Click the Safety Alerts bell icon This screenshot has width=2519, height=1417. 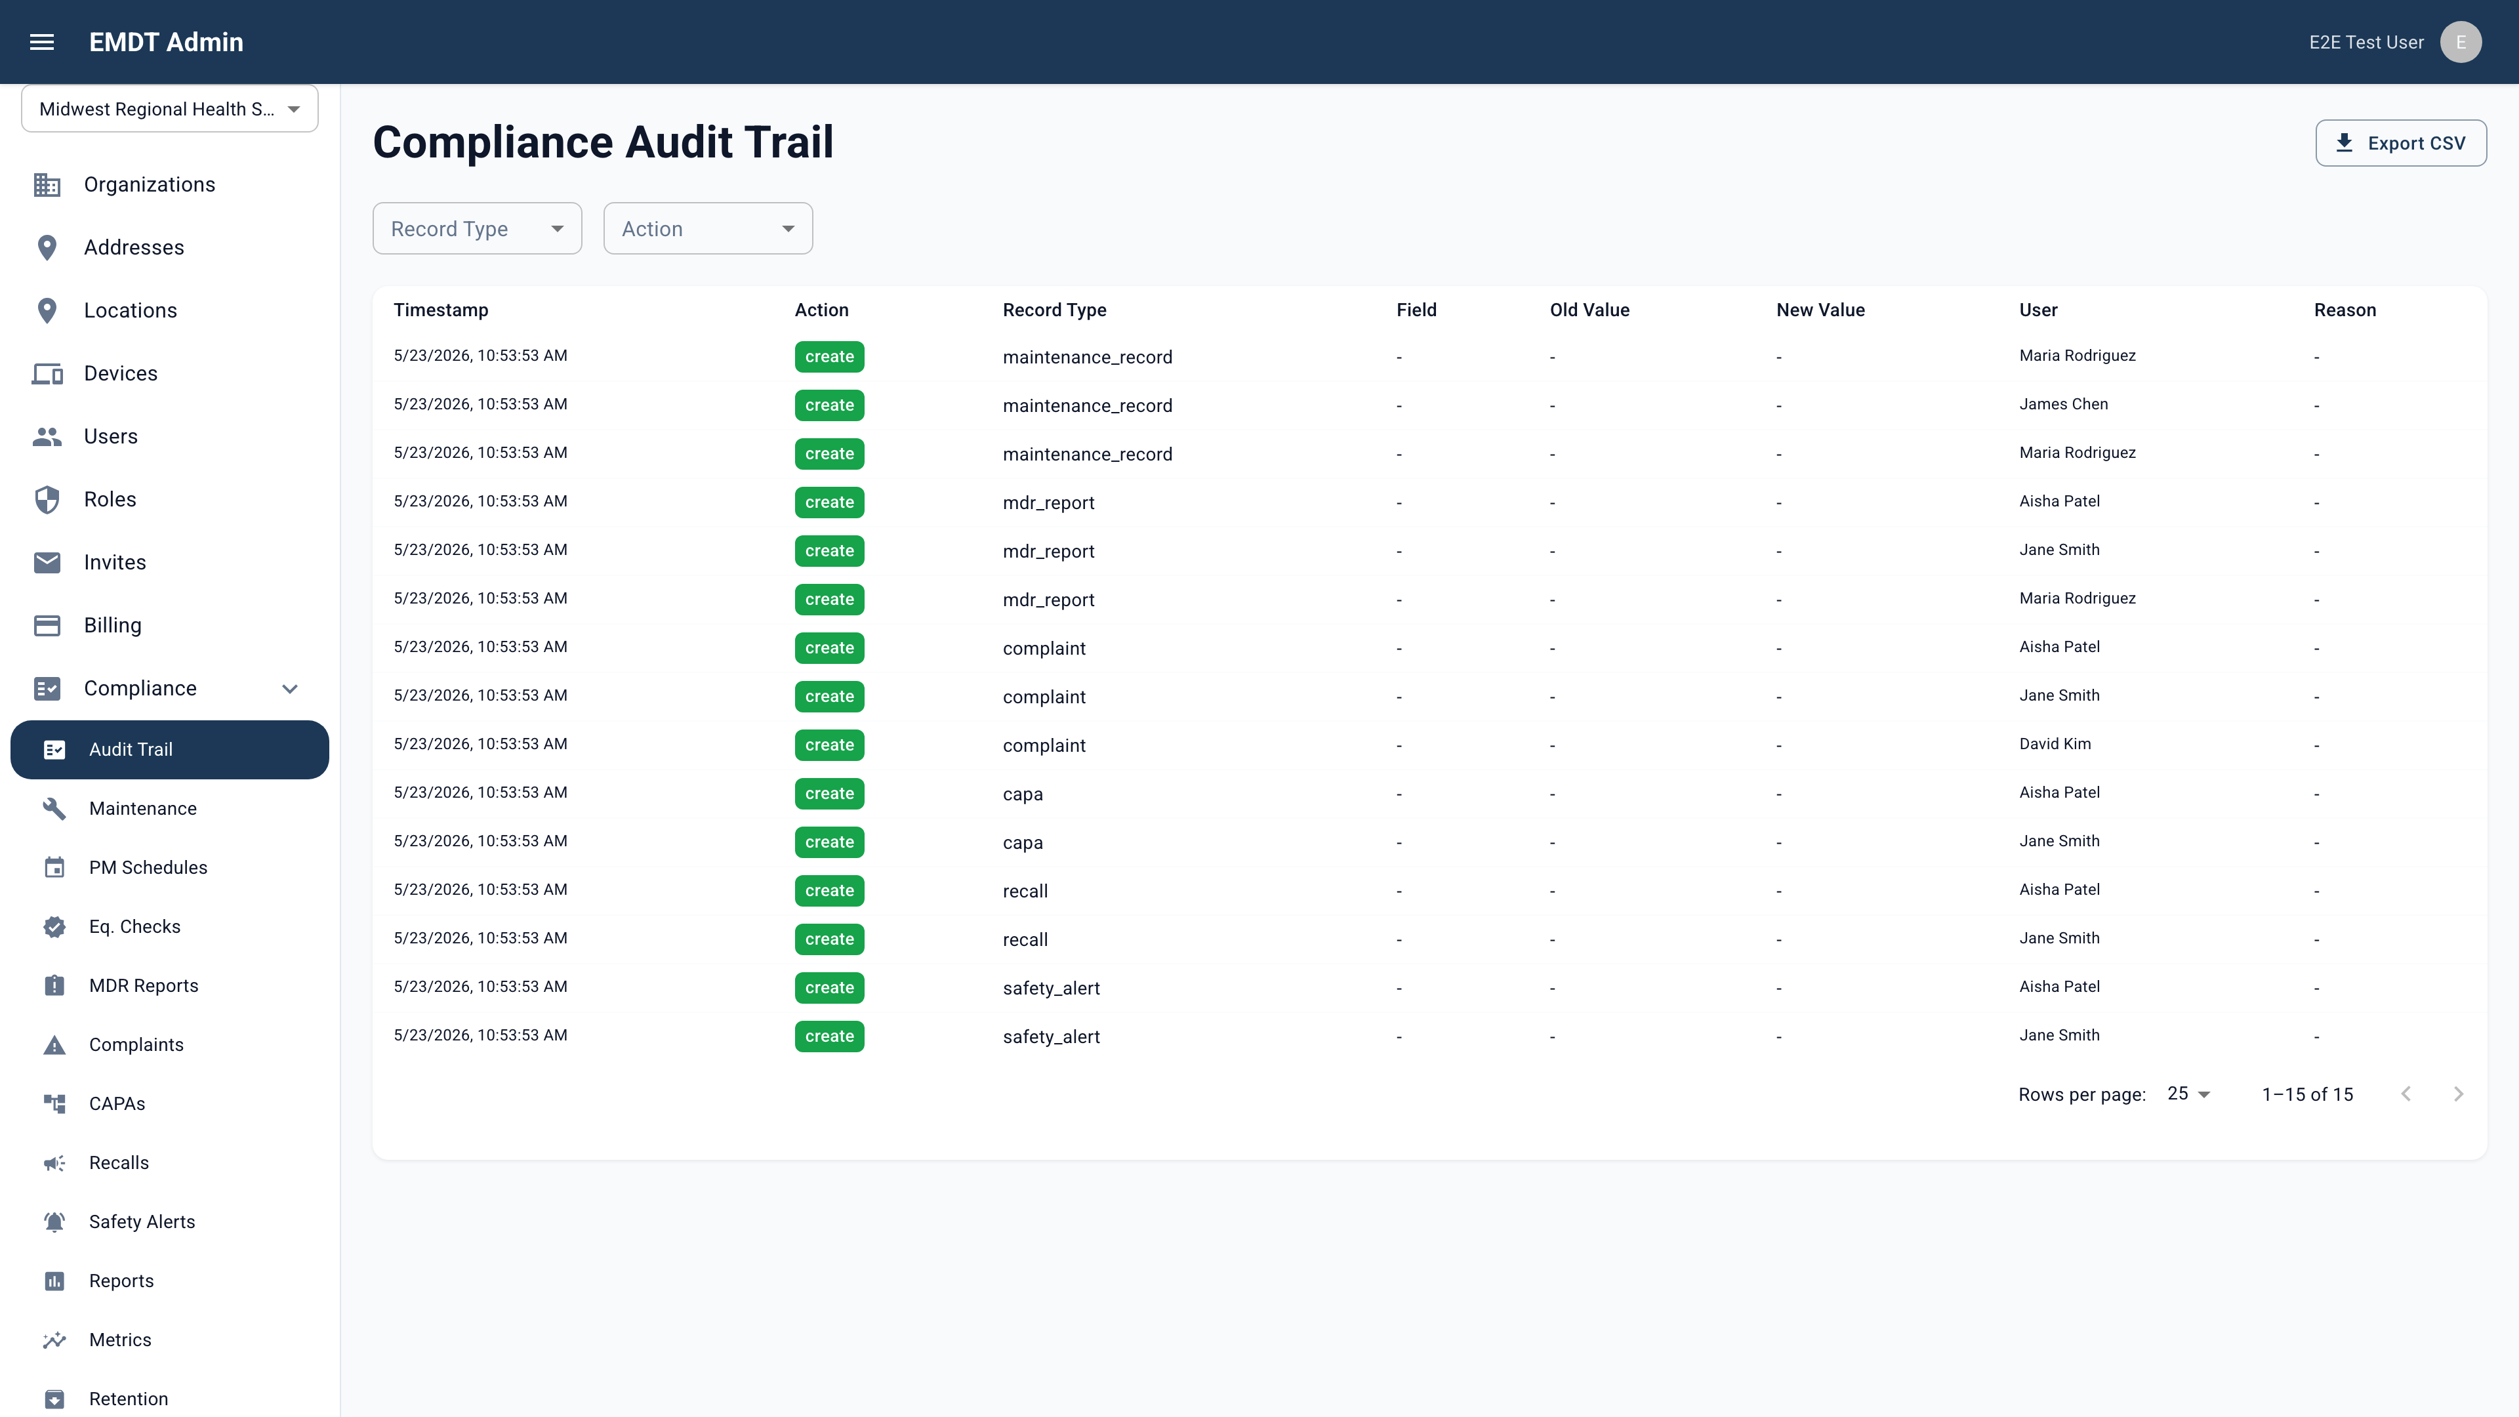point(54,1222)
